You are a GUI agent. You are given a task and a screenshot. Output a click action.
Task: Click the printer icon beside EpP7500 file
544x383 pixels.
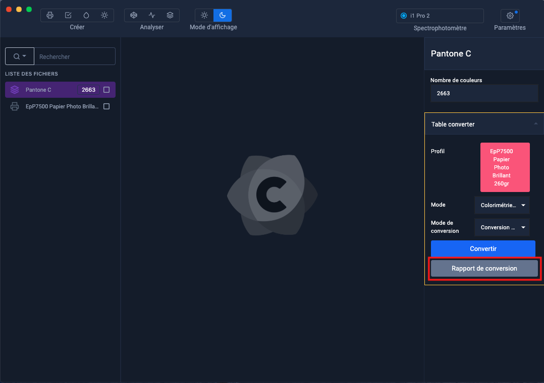(15, 106)
